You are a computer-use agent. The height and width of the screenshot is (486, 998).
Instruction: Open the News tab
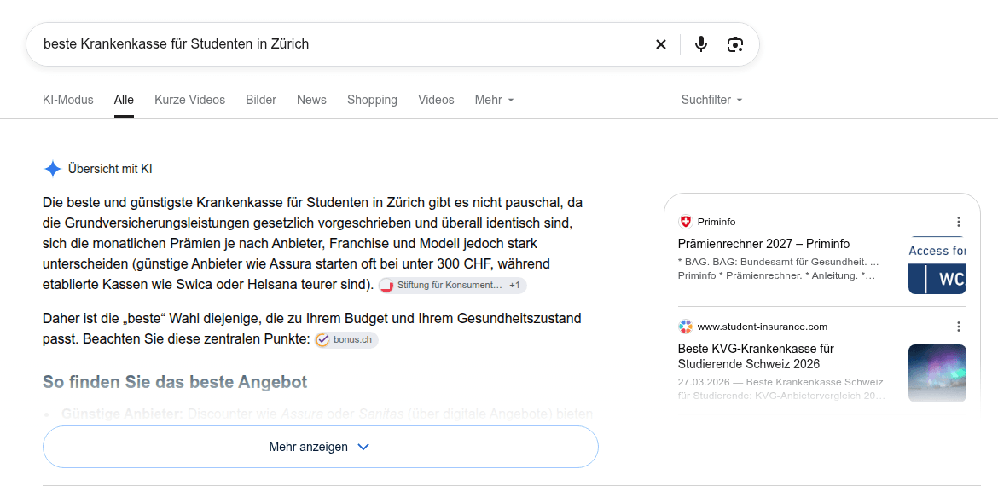(311, 100)
